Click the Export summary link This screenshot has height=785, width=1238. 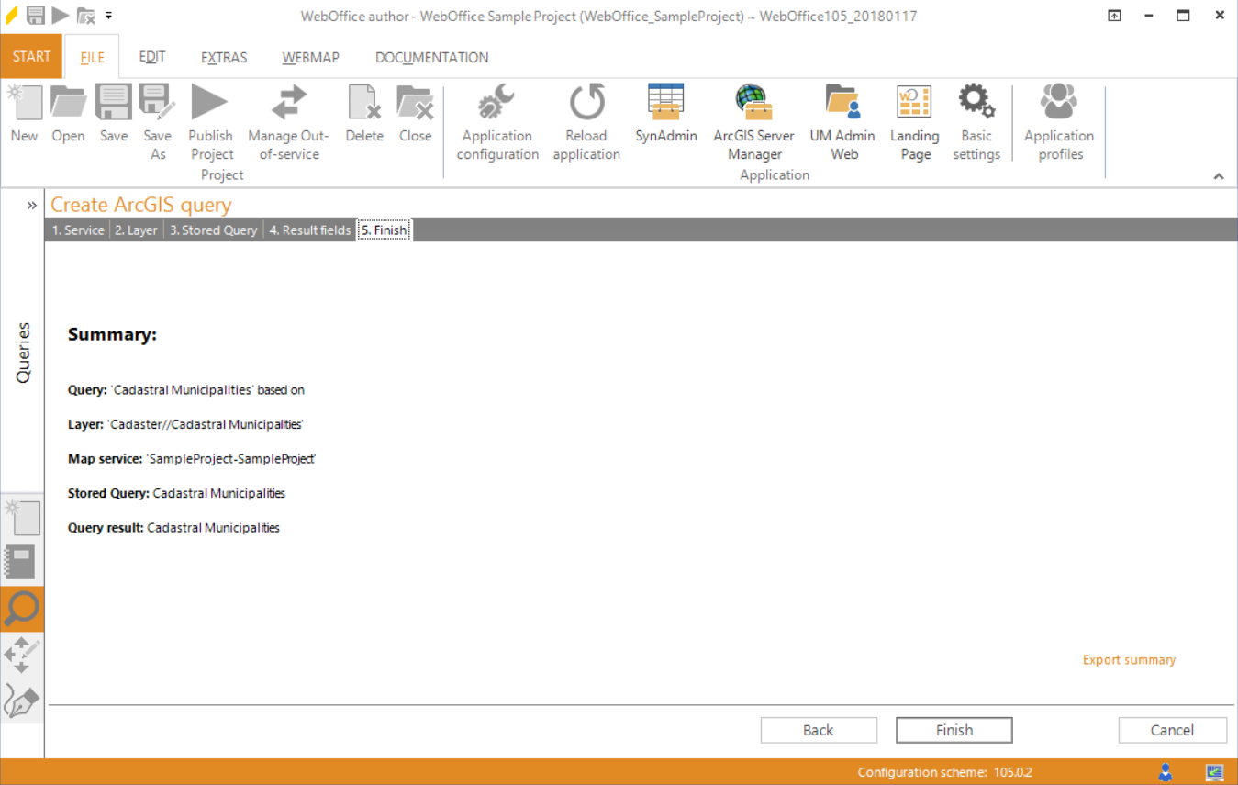(1129, 659)
